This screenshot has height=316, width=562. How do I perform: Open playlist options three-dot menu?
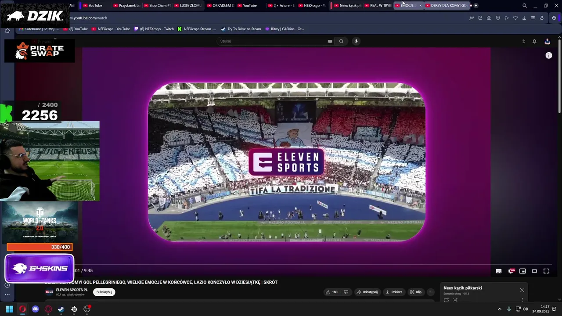click(522, 300)
